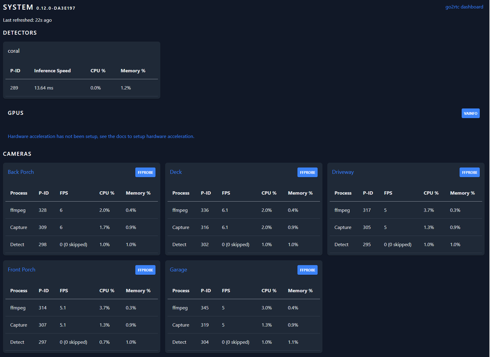Select the Garage camera title

click(178, 270)
